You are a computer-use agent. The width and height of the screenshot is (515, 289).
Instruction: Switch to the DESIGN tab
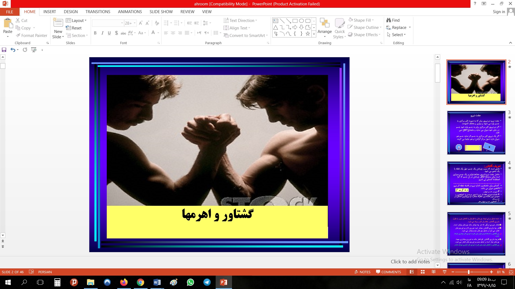pyautogui.click(x=71, y=12)
